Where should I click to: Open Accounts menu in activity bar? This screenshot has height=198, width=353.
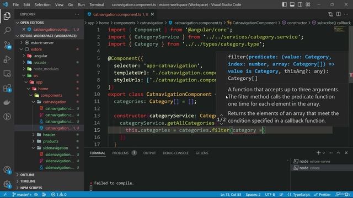point(7,170)
